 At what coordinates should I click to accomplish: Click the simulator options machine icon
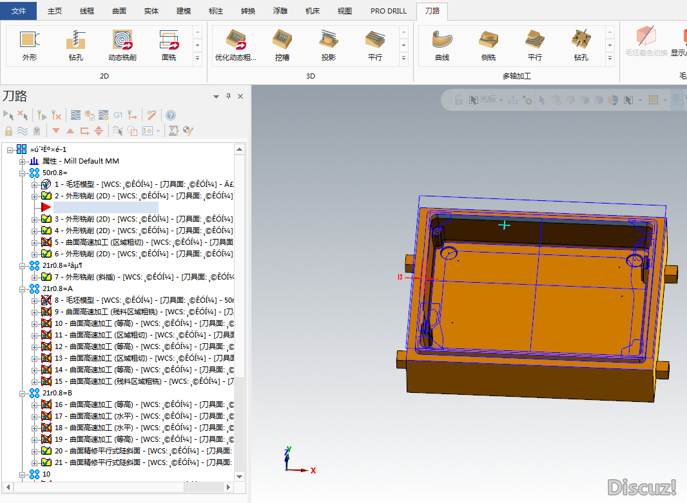click(173, 131)
